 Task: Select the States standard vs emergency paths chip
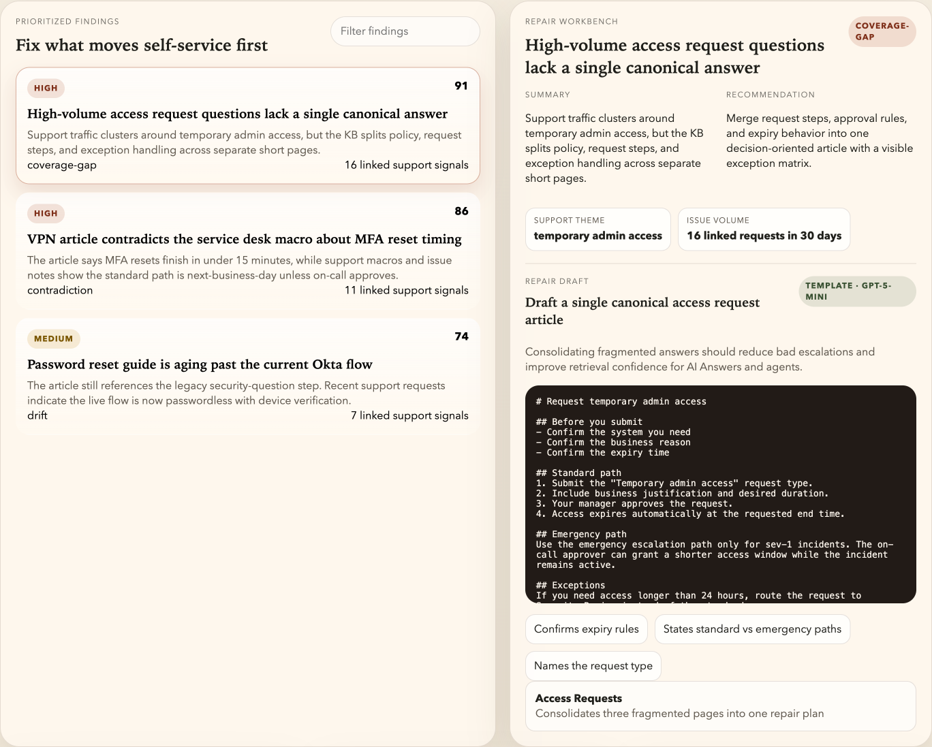tap(751, 629)
